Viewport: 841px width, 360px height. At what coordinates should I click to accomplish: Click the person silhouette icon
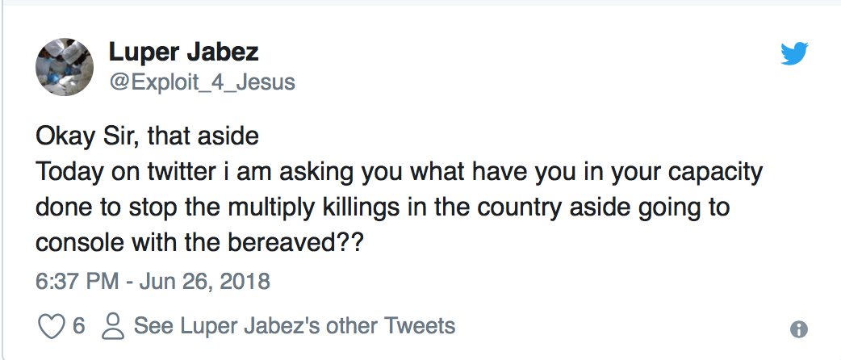point(114,326)
